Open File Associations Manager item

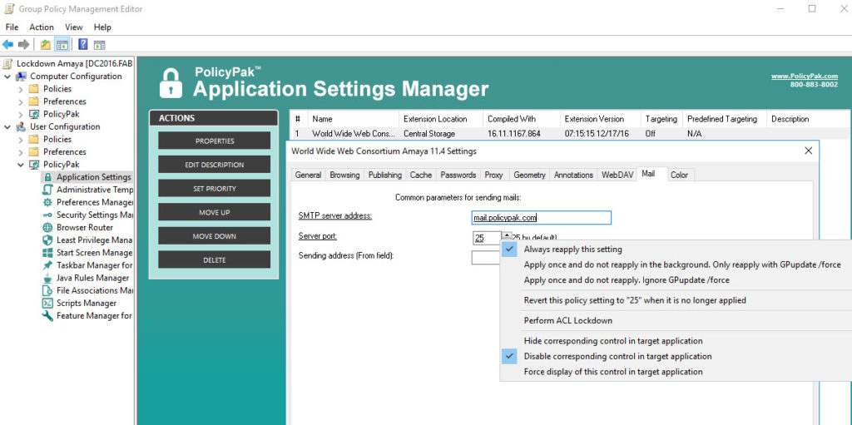click(87, 290)
